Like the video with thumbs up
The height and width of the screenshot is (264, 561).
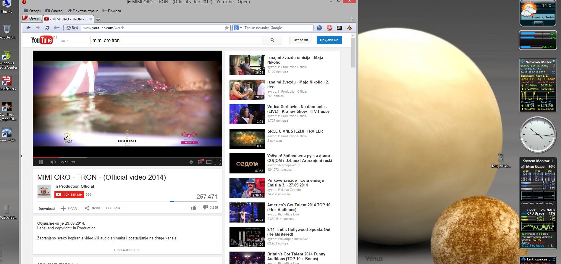[194, 208]
